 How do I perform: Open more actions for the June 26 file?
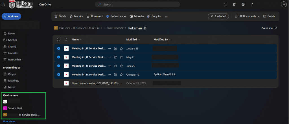[110, 66]
